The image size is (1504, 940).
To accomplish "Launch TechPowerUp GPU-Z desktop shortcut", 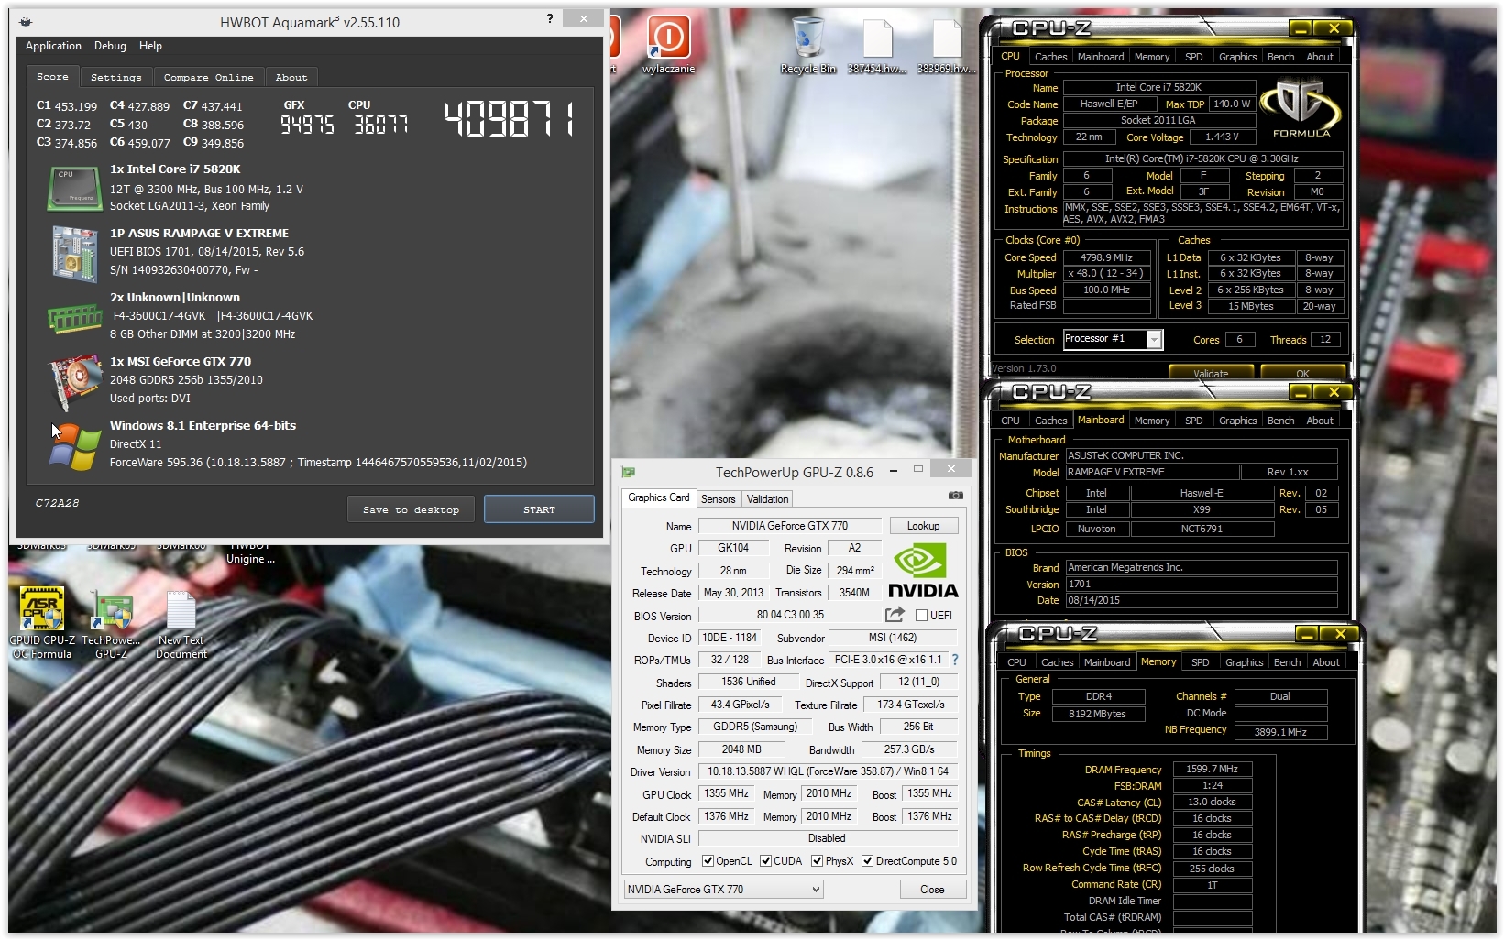I will pyautogui.click(x=111, y=623).
